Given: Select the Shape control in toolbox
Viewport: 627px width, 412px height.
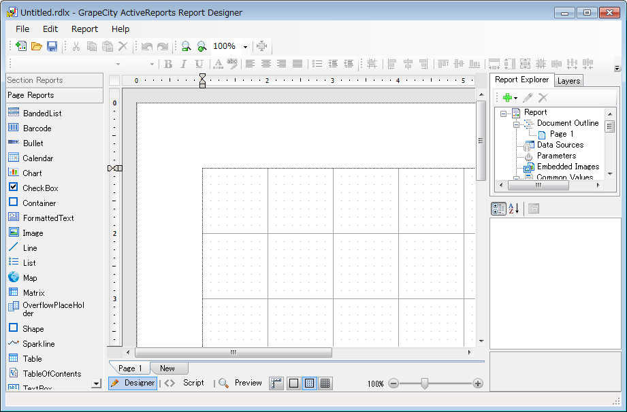Looking at the screenshot, I should click(x=26, y=328).
